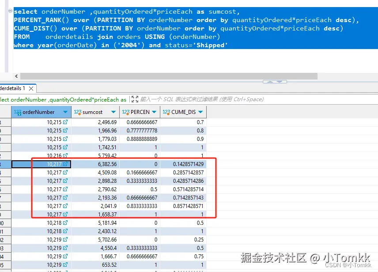
Task: Open link icon for 10,219 row 1,666.7
Action: coord(65,257)
